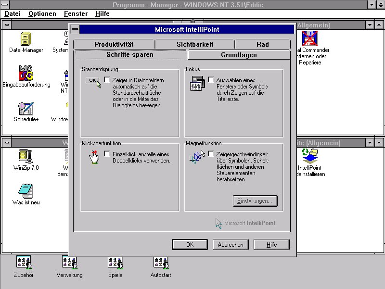Click the Abbrechen button

231,245
